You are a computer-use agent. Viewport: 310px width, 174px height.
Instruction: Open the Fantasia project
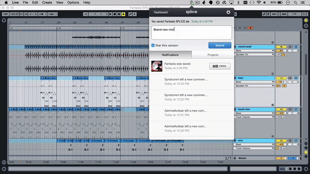pos(220,66)
